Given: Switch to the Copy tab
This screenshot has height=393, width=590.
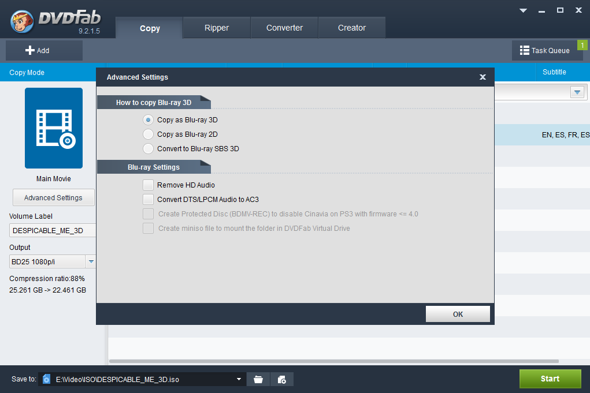Looking at the screenshot, I should click(150, 28).
